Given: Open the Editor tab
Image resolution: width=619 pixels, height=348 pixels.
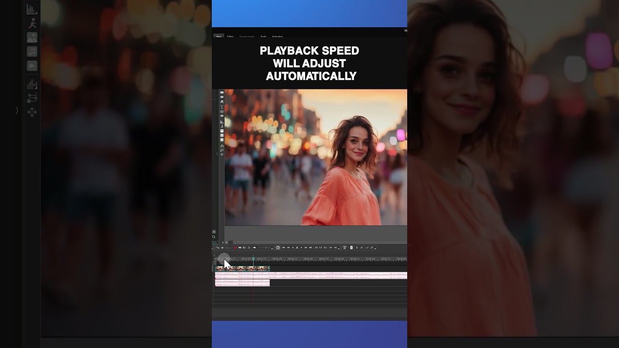Looking at the screenshot, I should (x=230, y=36).
